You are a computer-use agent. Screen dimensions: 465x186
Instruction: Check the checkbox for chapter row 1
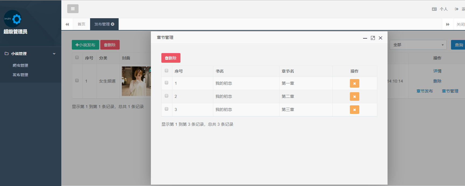[x=166, y=83]
